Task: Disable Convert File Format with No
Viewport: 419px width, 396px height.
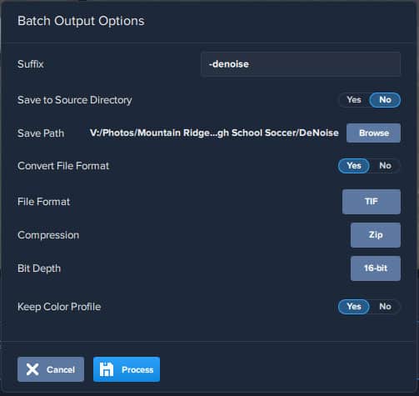Action: tap(385, 166)
